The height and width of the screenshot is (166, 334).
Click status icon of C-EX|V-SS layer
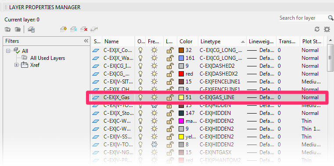[x=96, y=137]
